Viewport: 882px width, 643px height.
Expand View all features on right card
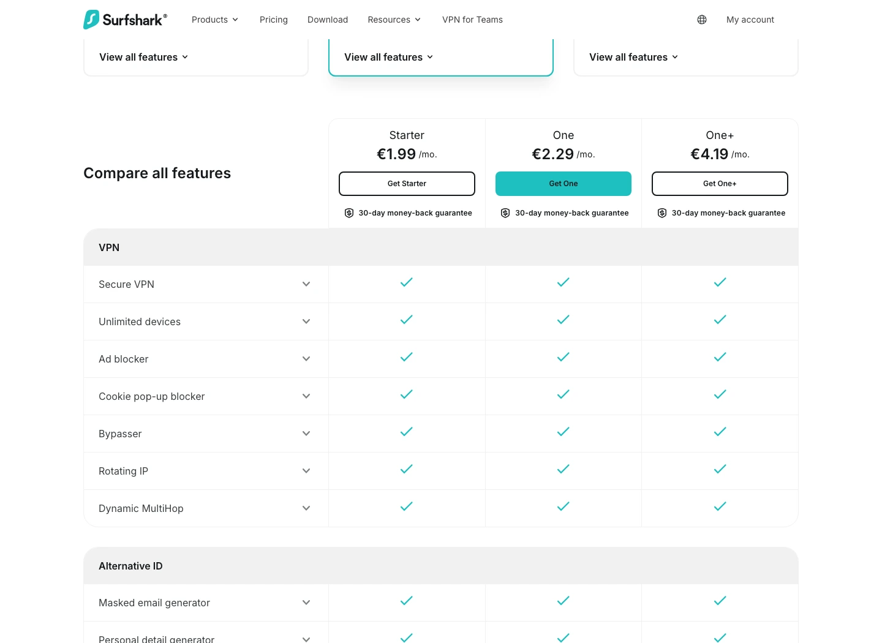point(634,57)
